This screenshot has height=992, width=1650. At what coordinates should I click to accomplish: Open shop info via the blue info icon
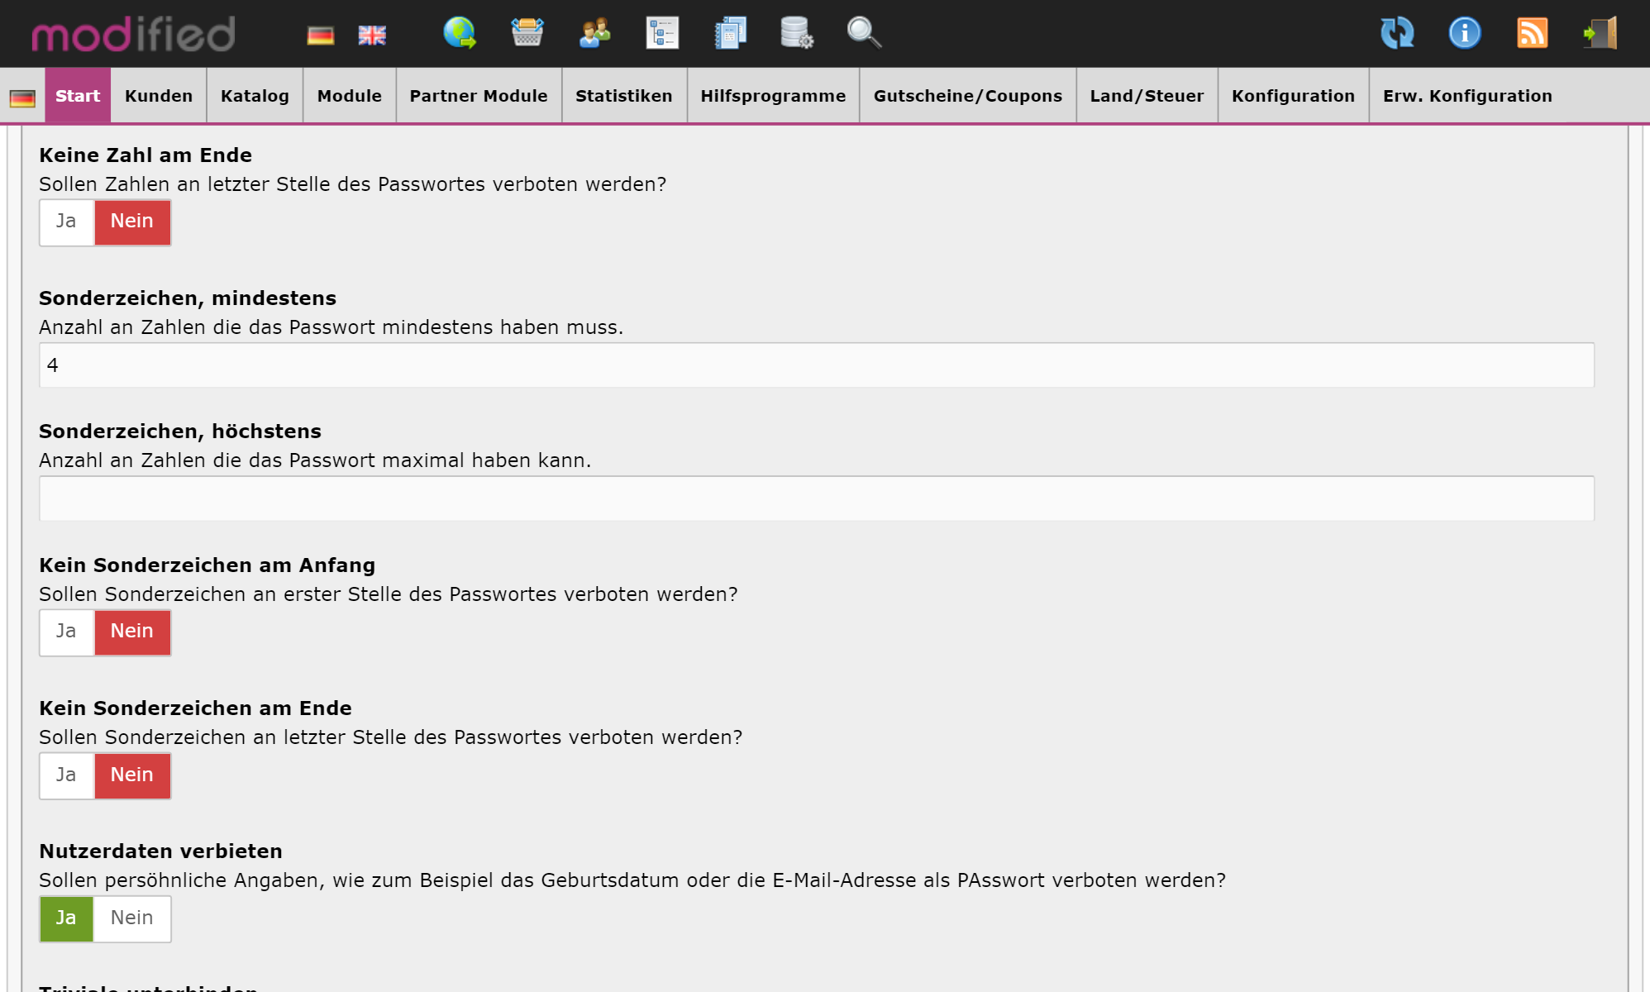(x=1464, y=34)
